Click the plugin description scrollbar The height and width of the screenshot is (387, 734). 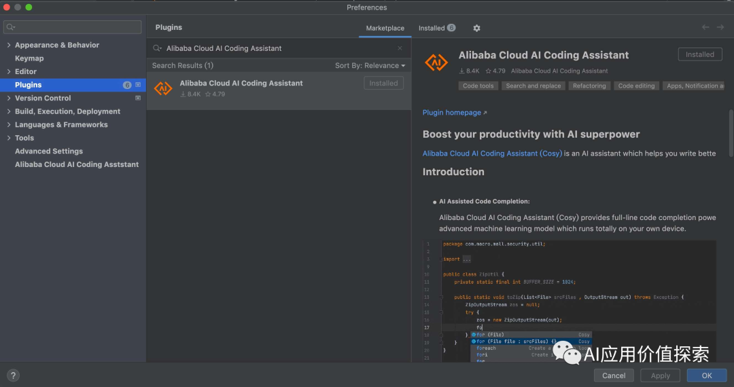coord(731,133)
